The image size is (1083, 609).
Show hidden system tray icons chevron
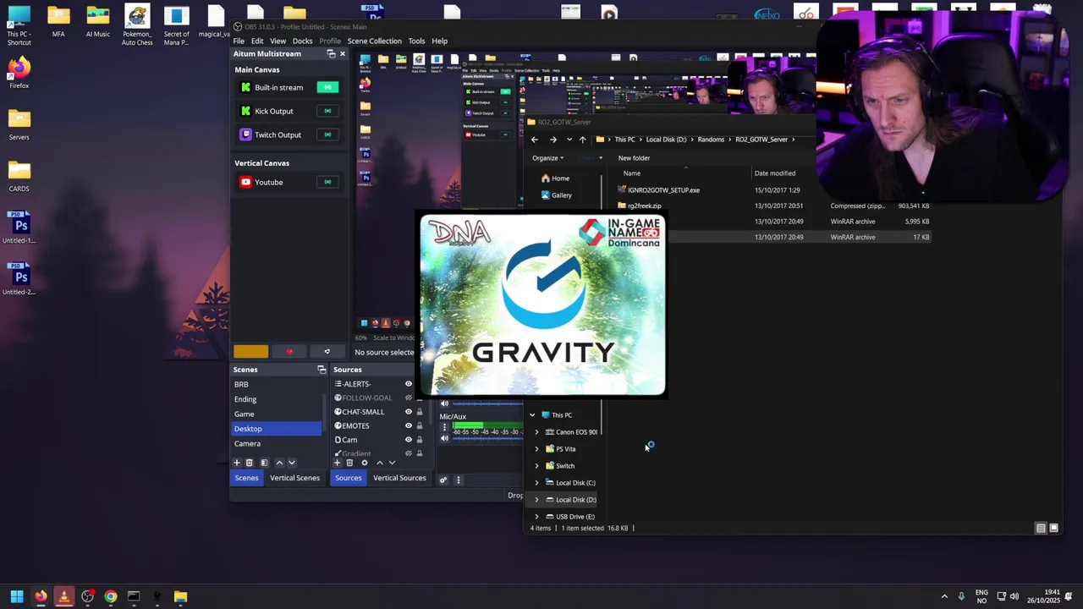pos(944,596)
